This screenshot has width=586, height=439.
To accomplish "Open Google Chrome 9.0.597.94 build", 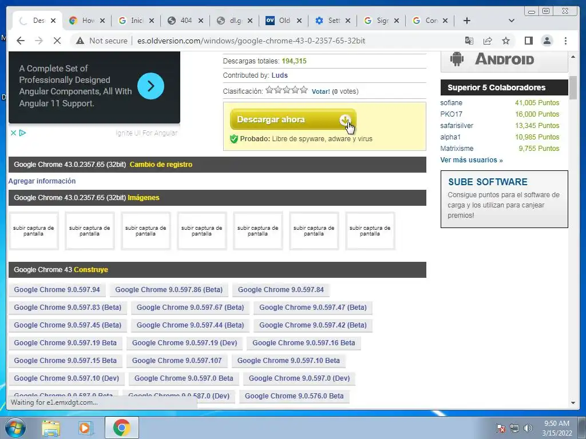I will point(57,290).
